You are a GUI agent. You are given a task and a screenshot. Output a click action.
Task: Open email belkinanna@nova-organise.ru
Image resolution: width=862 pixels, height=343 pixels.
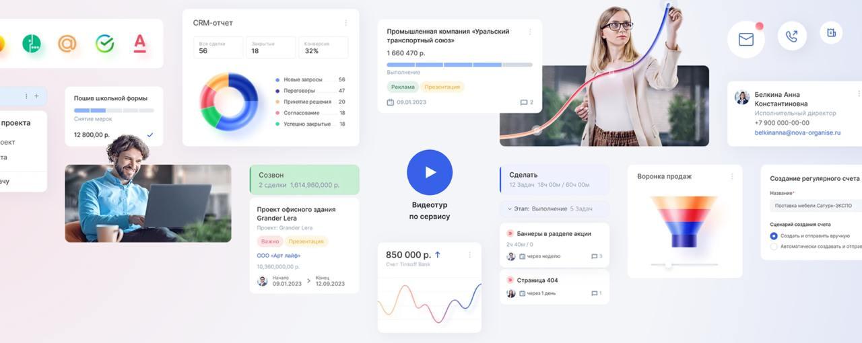(x=797, y=132)
